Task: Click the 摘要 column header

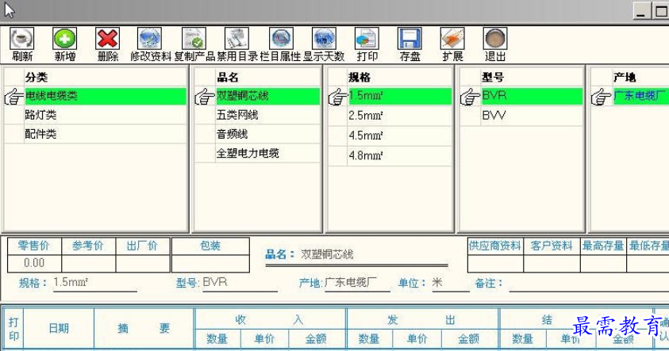Action: (144, 328)
